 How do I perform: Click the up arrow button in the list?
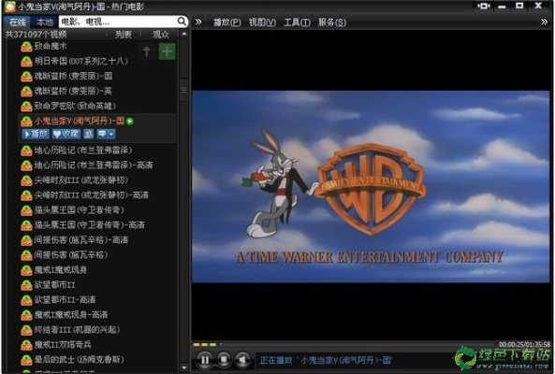pos(147,51)
